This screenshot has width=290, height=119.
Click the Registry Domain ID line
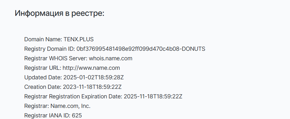coord(115,49)
